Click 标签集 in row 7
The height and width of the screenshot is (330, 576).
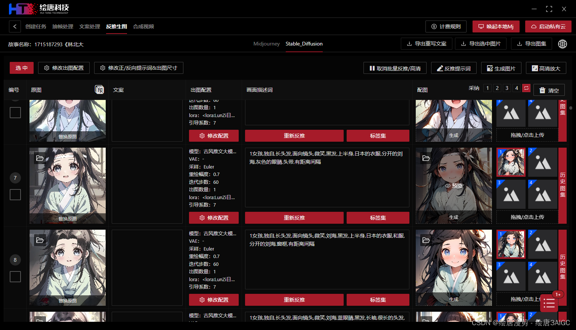coord(378,218)
